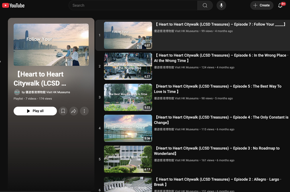The width and height of the screenshot is (290, 192).
Task: Open the playlist owner link by Visit HK Museums
Action: 46,92
